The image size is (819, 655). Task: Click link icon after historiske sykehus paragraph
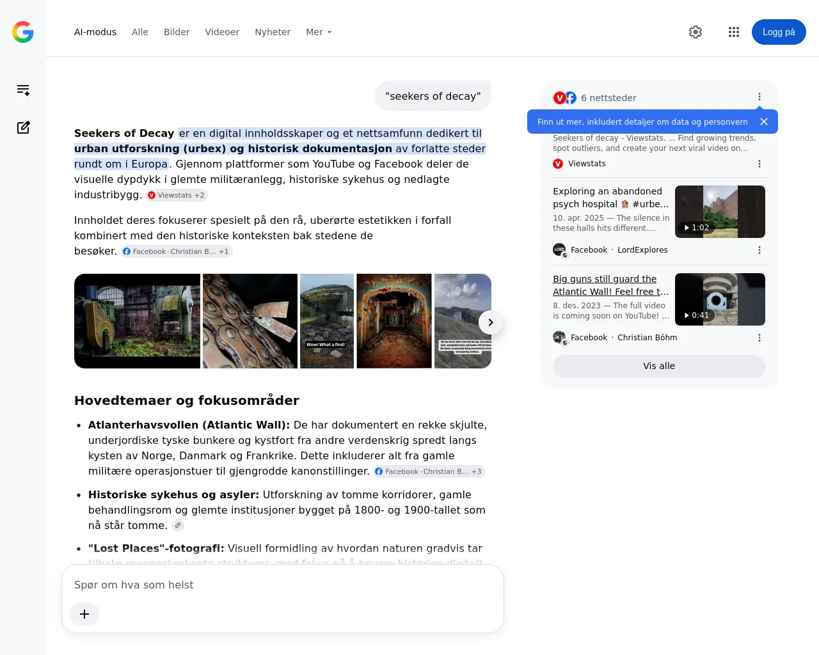178,525
